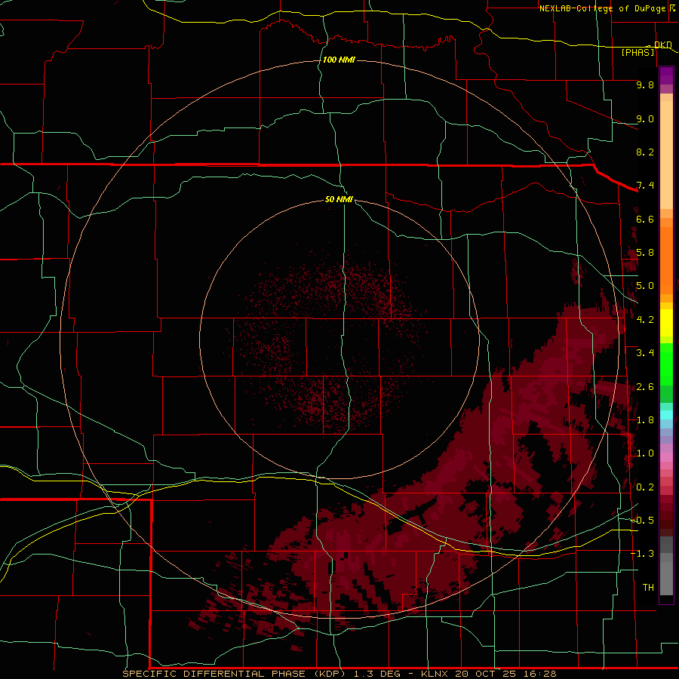Select the 2.6 value on color scale
The width and height of the screenshot is (679, 679).
[645, 387]
